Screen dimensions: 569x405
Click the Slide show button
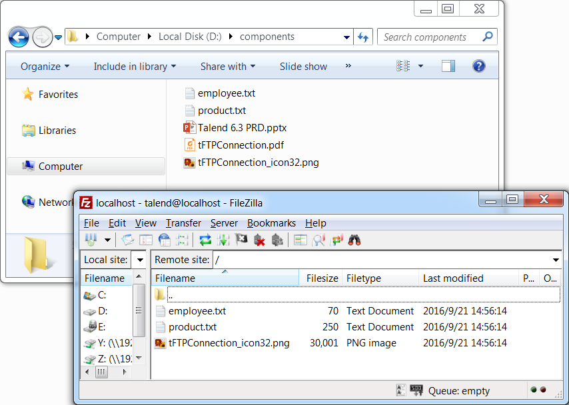coord(303,67)
